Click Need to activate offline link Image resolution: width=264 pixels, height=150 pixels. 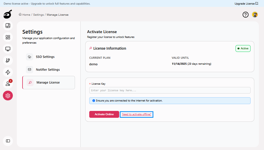tap(137, 114)
